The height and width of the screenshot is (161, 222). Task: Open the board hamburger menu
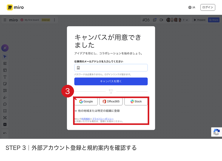[x=5, y=20]
